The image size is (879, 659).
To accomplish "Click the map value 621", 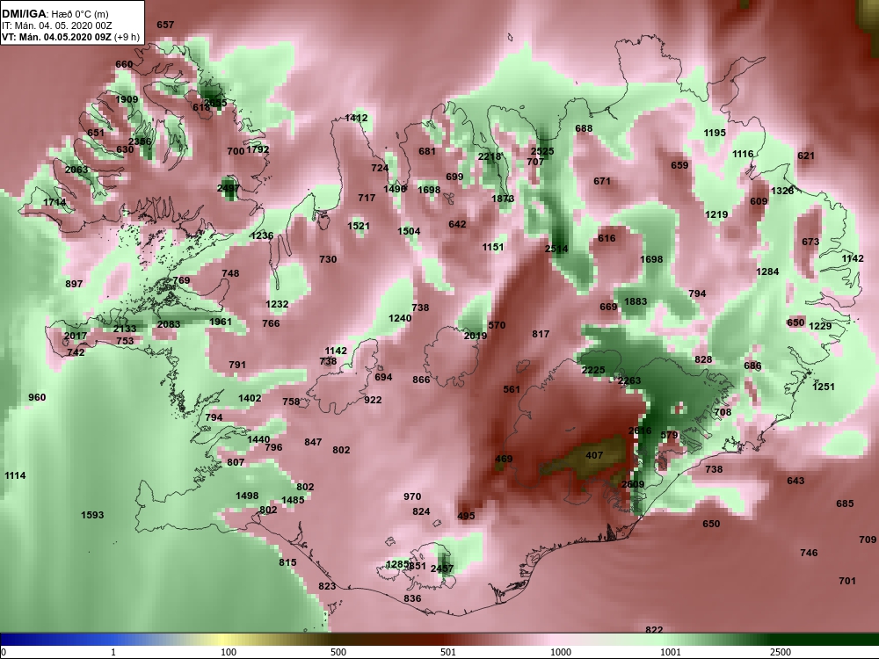I will [x=805, y=156].
